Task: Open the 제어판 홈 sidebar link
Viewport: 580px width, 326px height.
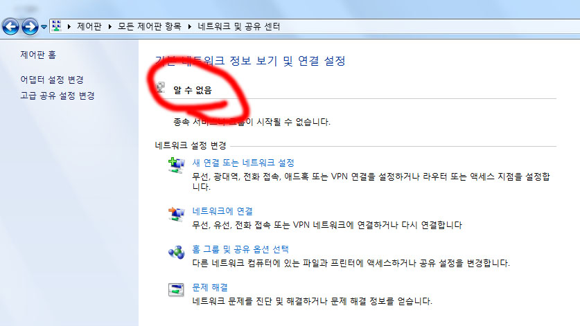Action: (x=38, y=55)
